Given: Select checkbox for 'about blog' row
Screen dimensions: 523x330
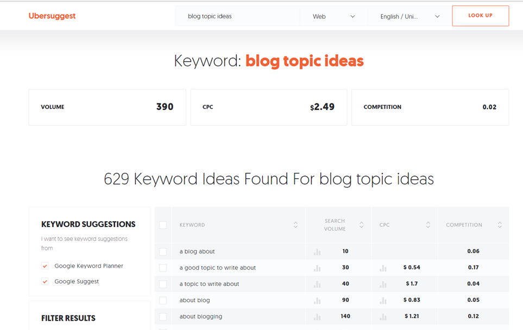Looking at the screenshot, I should 163,301.
